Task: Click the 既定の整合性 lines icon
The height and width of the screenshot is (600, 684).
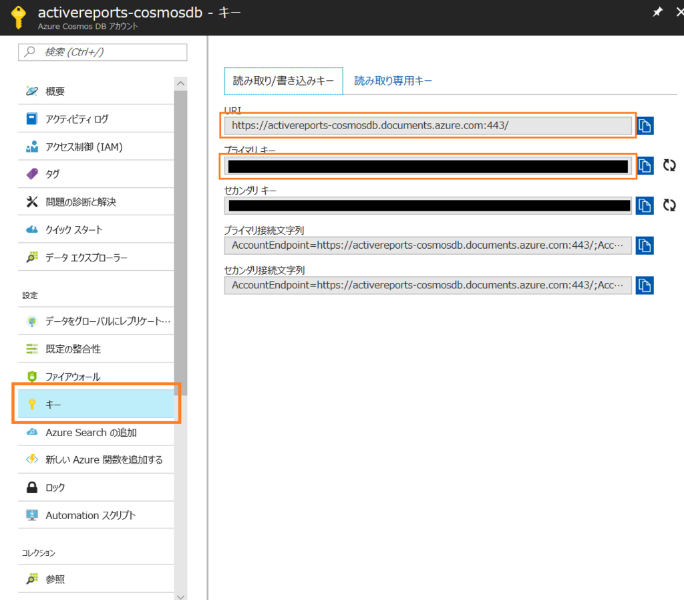Action: tap(32, 348)
